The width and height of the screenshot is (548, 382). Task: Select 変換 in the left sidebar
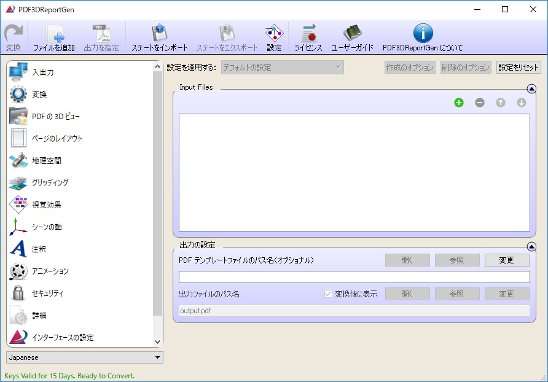(39, 95)
